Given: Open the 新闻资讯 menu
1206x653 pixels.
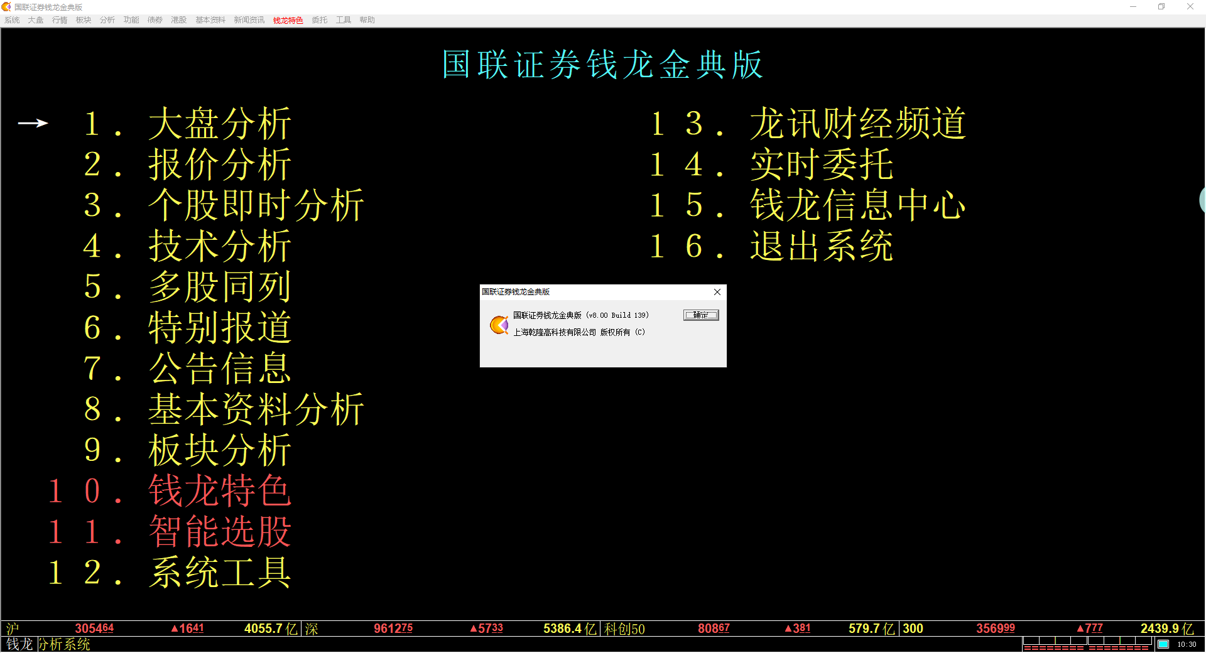Looking at the screenshot, I should [x=249, y=20].
